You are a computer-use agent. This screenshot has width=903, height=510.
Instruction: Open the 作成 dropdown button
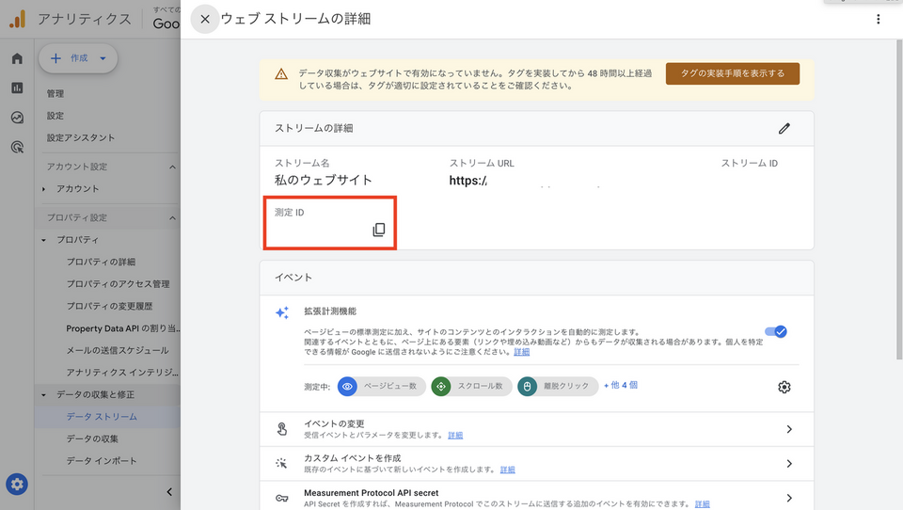78,58
